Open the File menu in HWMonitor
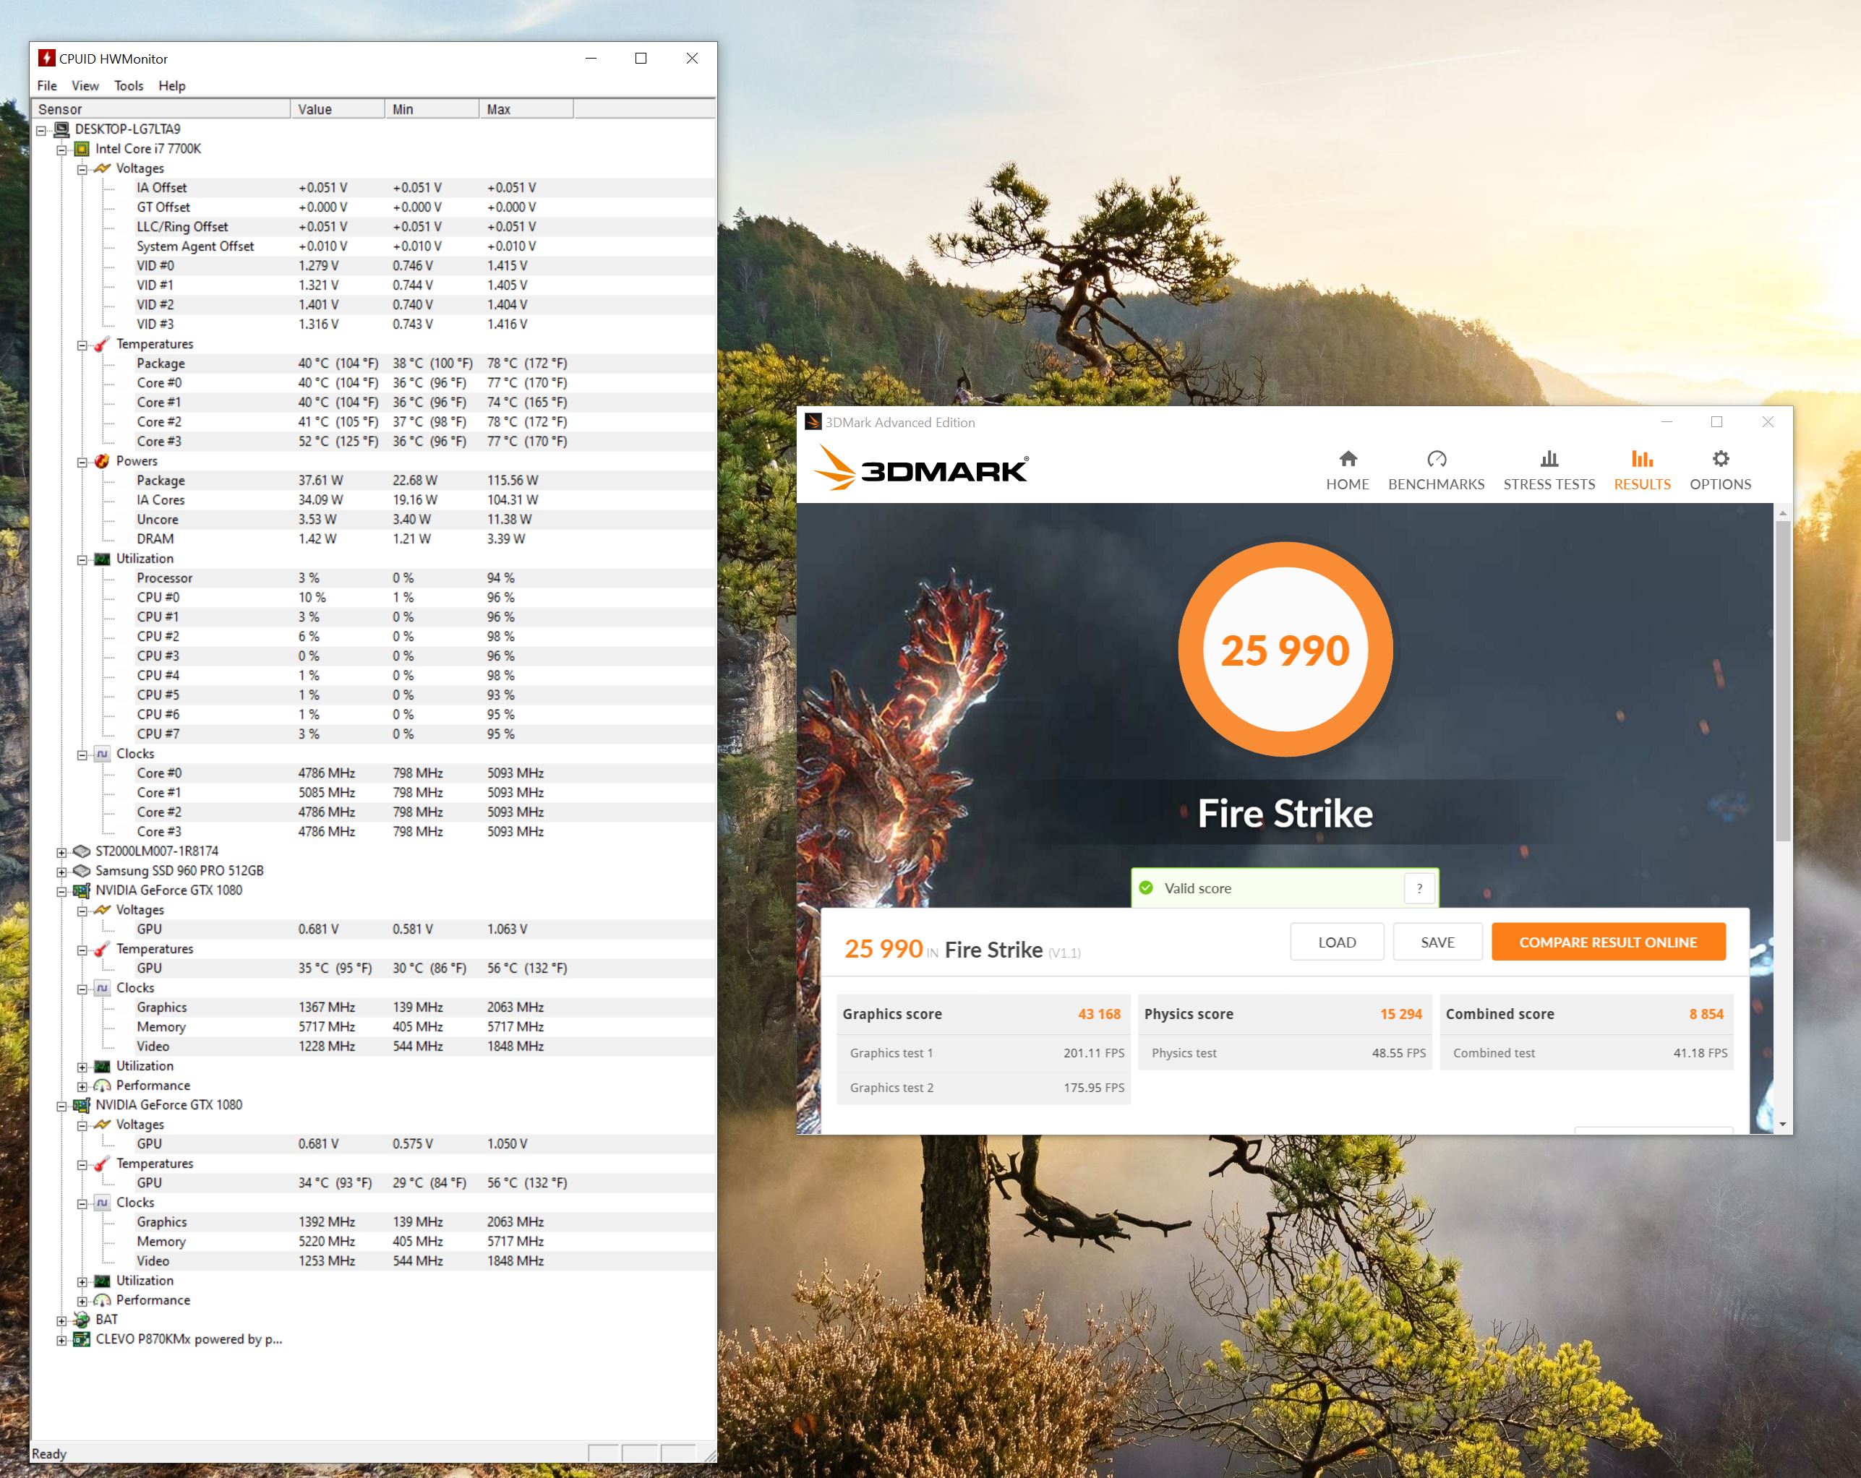Viewport: 1861px width, 1478px height. [46, 85]
